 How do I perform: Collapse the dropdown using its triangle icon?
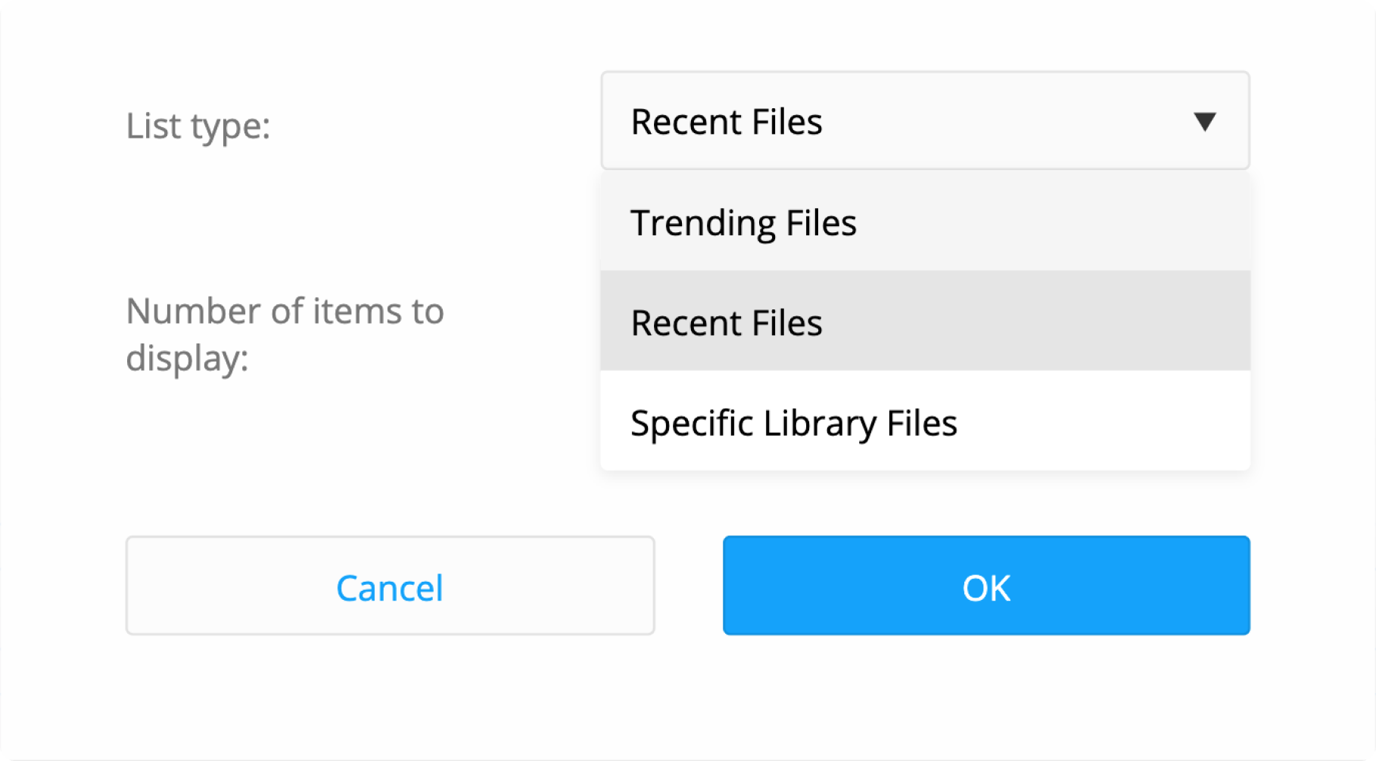pyautogui.click(x=1205, y=121)
